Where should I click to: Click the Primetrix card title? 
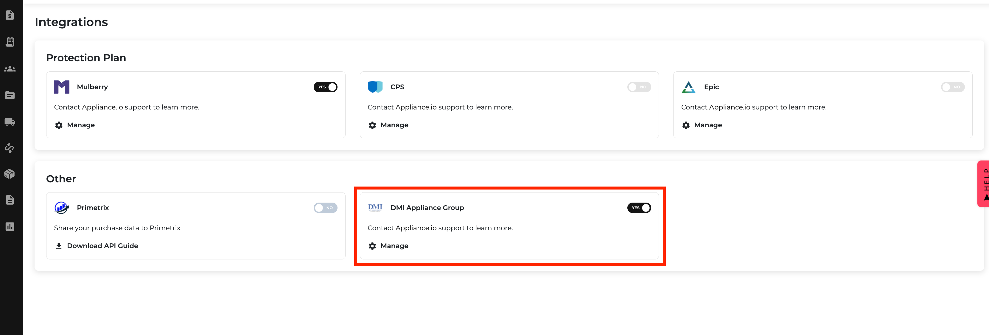click(x=93, y=208)
